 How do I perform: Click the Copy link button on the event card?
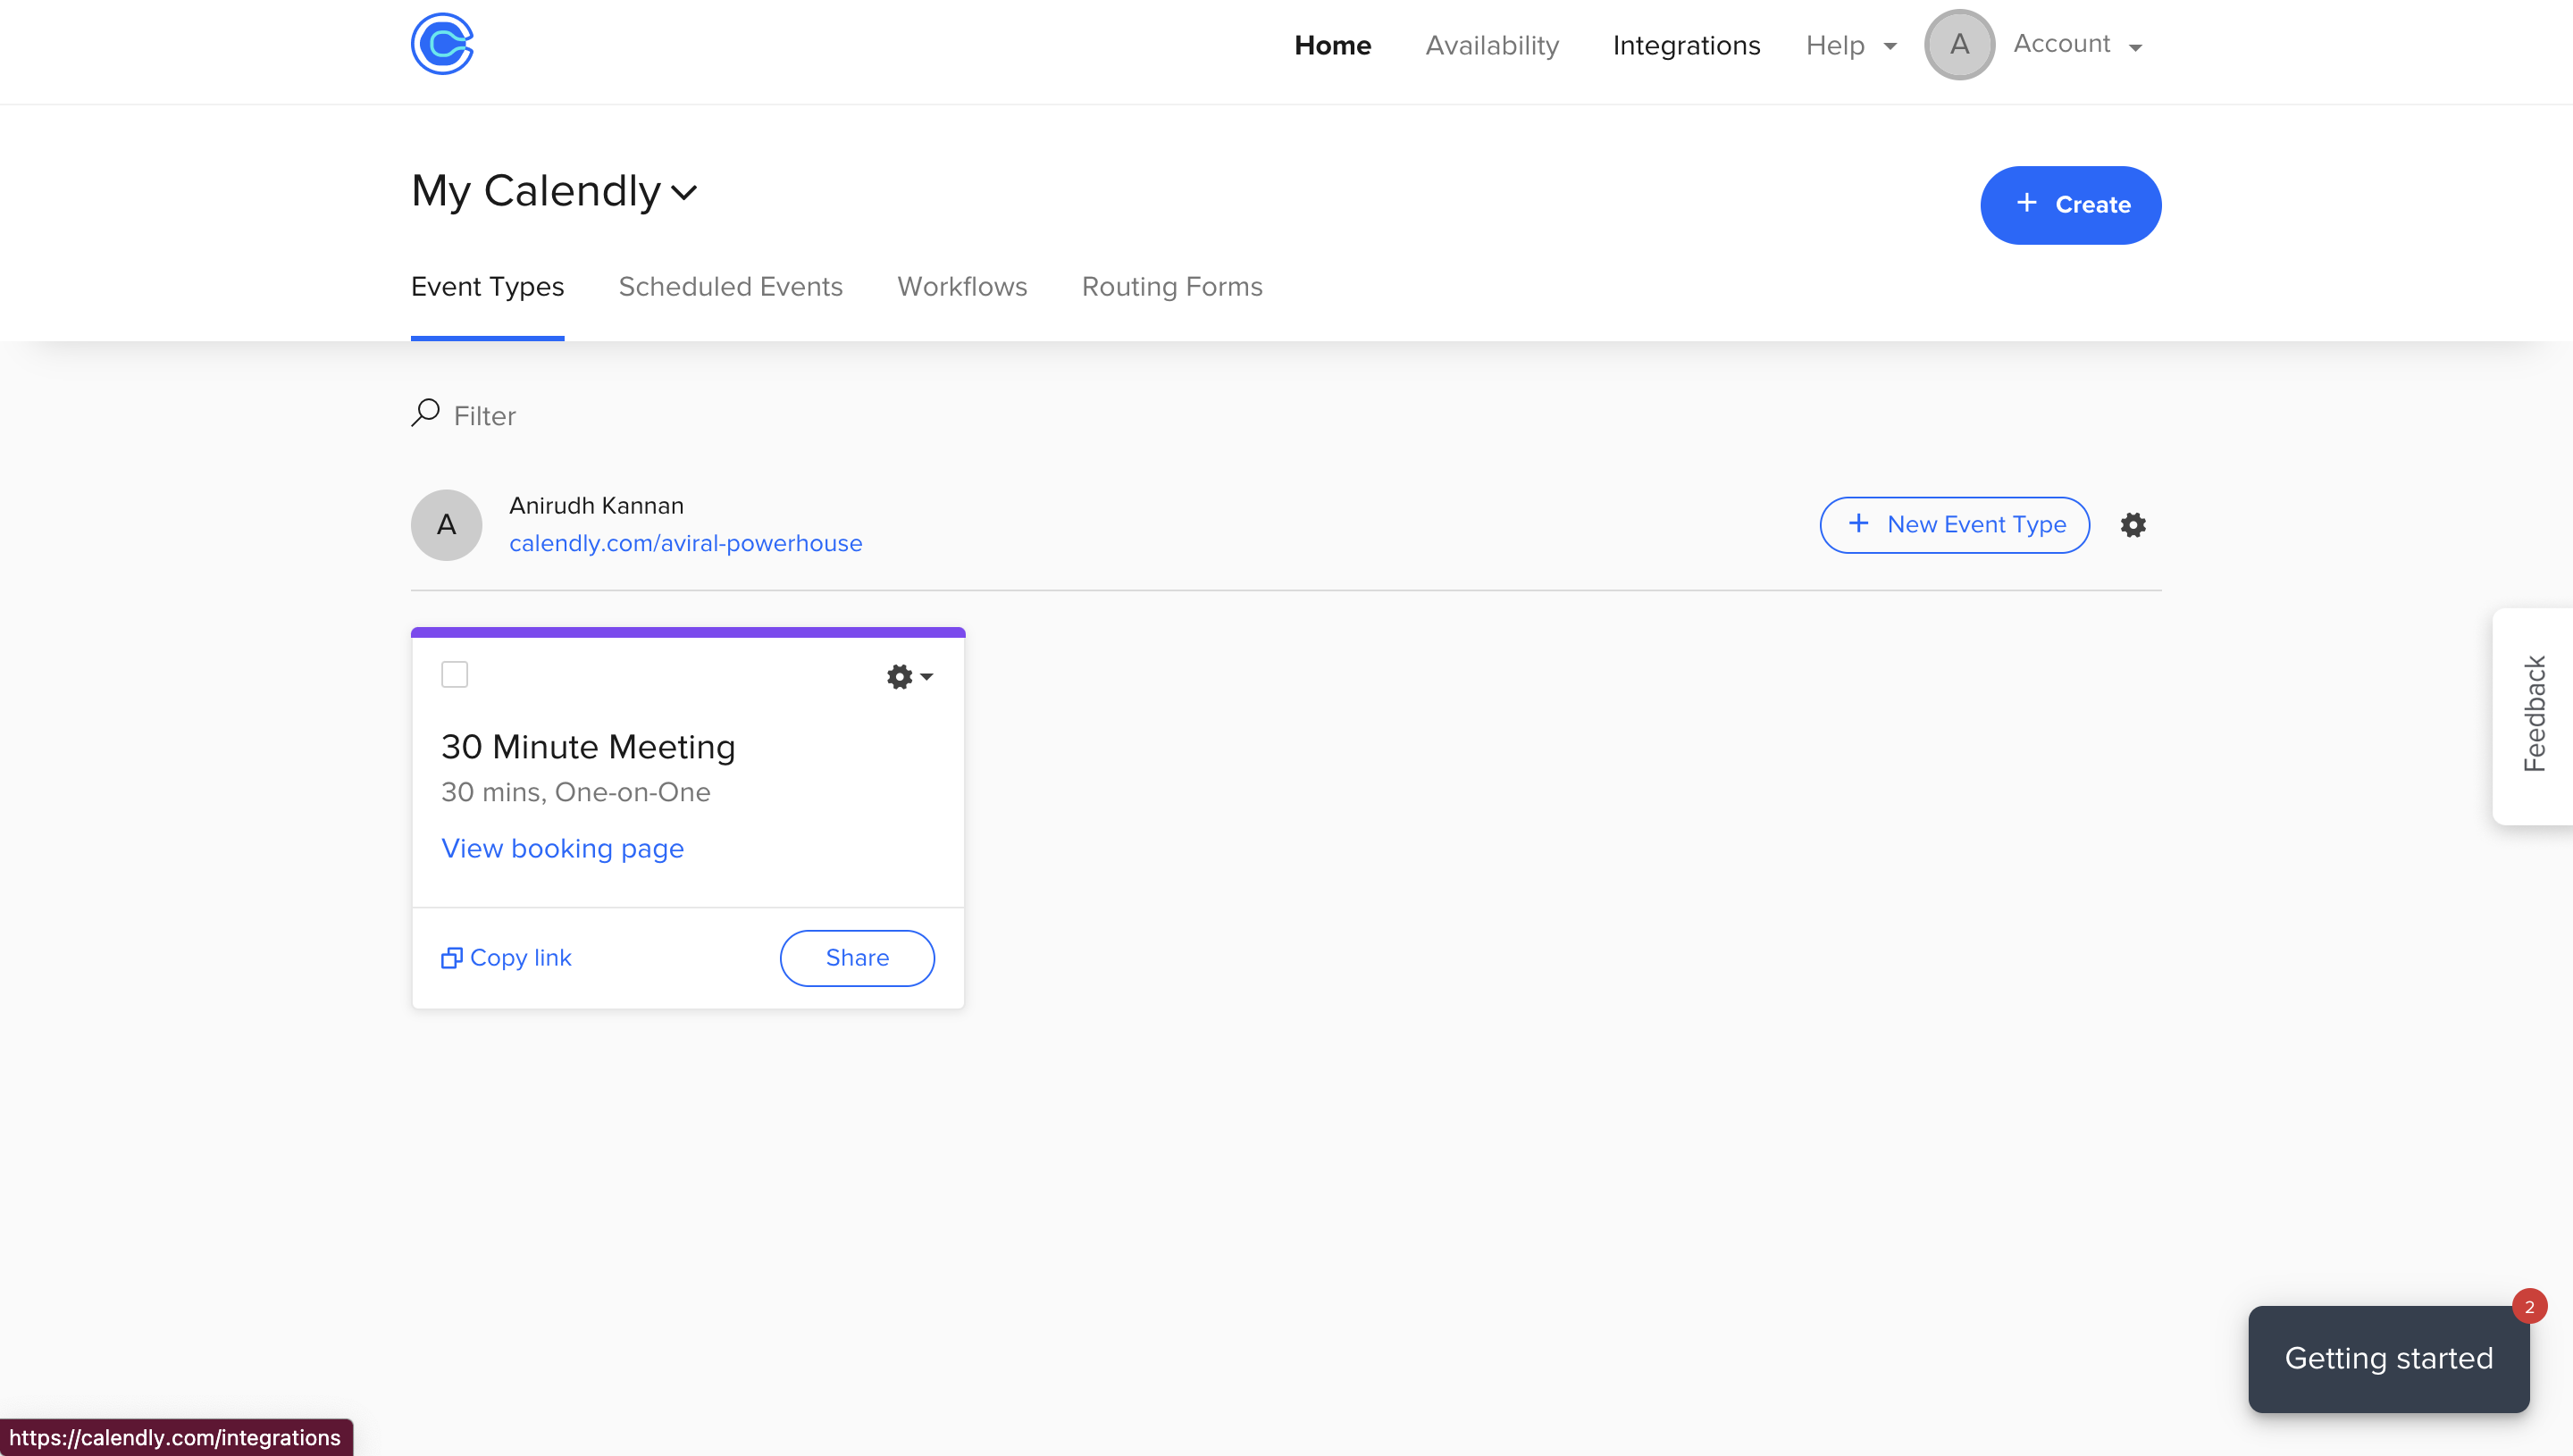pyautogui.click(x=507, y=958)
